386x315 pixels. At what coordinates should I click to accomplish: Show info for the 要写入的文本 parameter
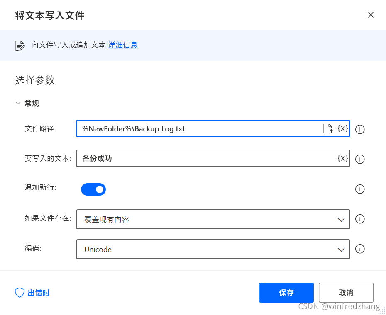(360, 159)
